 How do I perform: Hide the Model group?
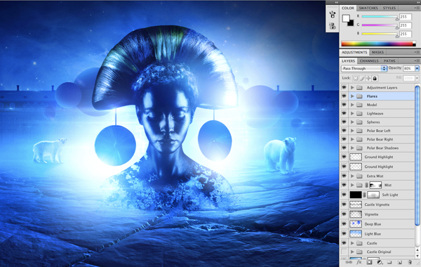point(344,105)
